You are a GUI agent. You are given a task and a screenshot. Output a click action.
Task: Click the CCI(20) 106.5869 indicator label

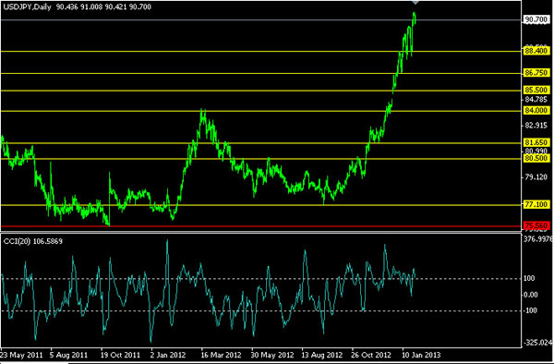tap(33, 241)
